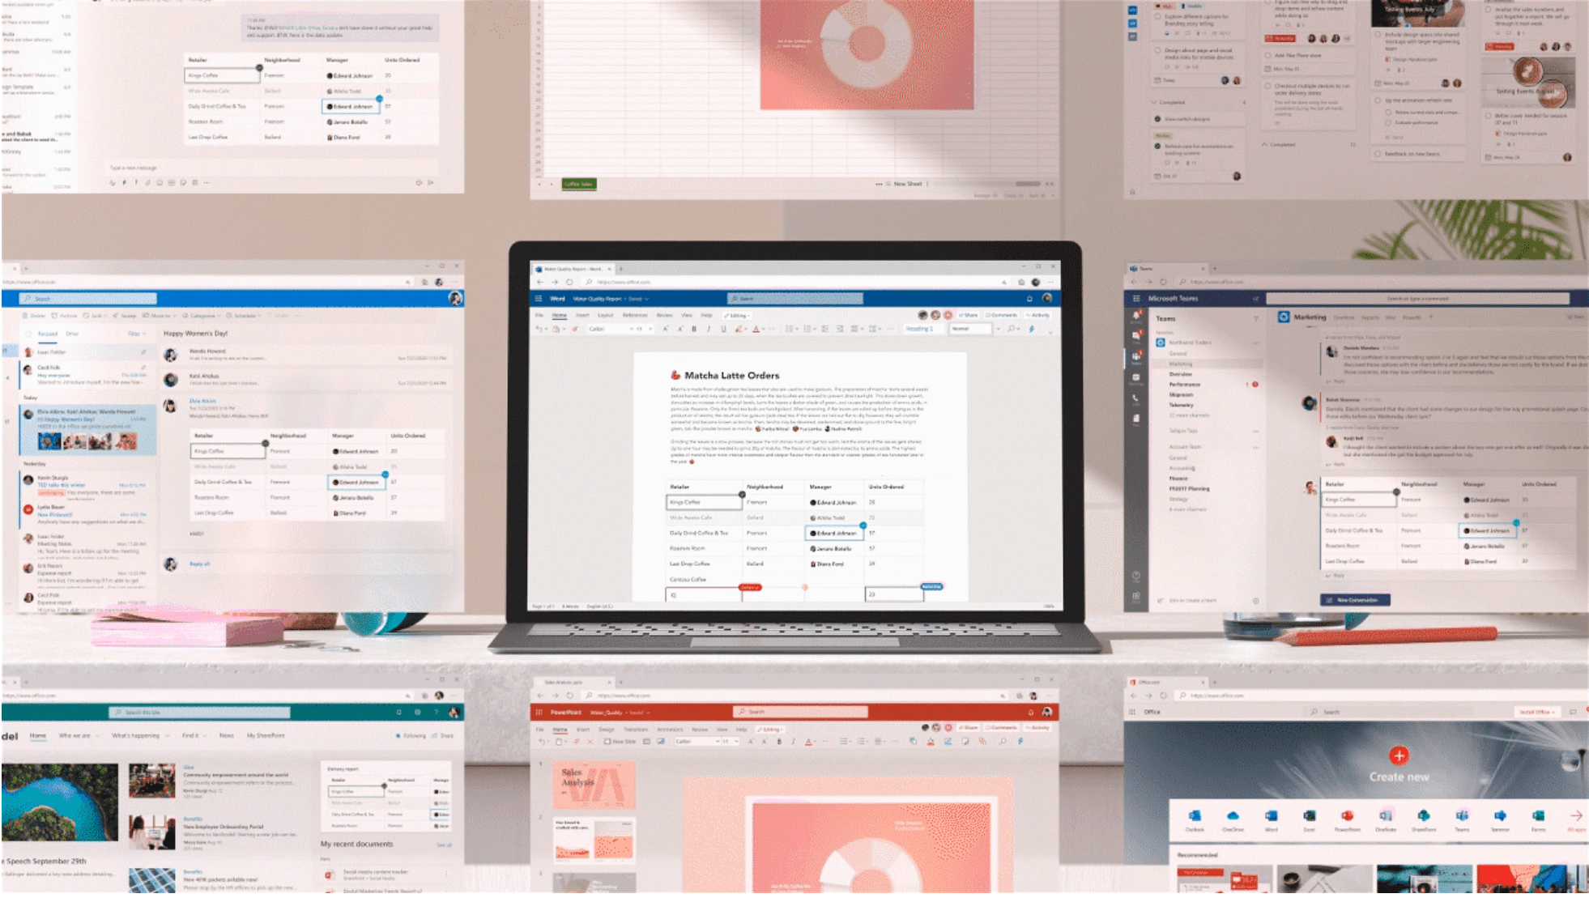Click the Share icon in Word toolbar
1589x898 pixels.
click(973, 317)
